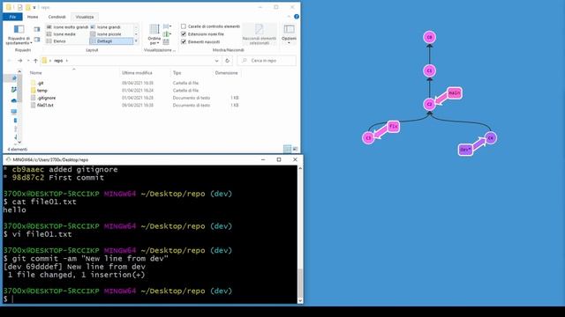Open the File tab in Explorer ribbon
The width and height of the screenshot is (565, 317).
pyautogui.click(x=12, y=17)
